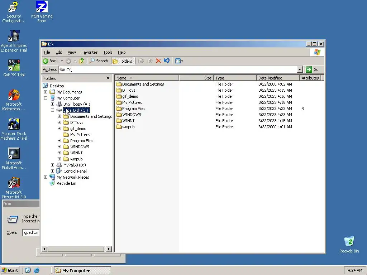
Task: Sort by the Size column header
Action: pyautogui.click(x=196, y=78)
